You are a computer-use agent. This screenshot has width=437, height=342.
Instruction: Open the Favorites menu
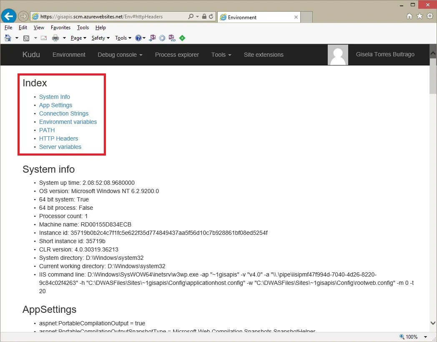pos(60,27)
